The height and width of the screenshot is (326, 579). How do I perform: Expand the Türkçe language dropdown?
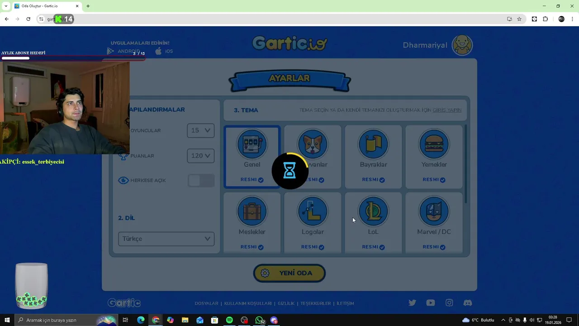(166, 239)
